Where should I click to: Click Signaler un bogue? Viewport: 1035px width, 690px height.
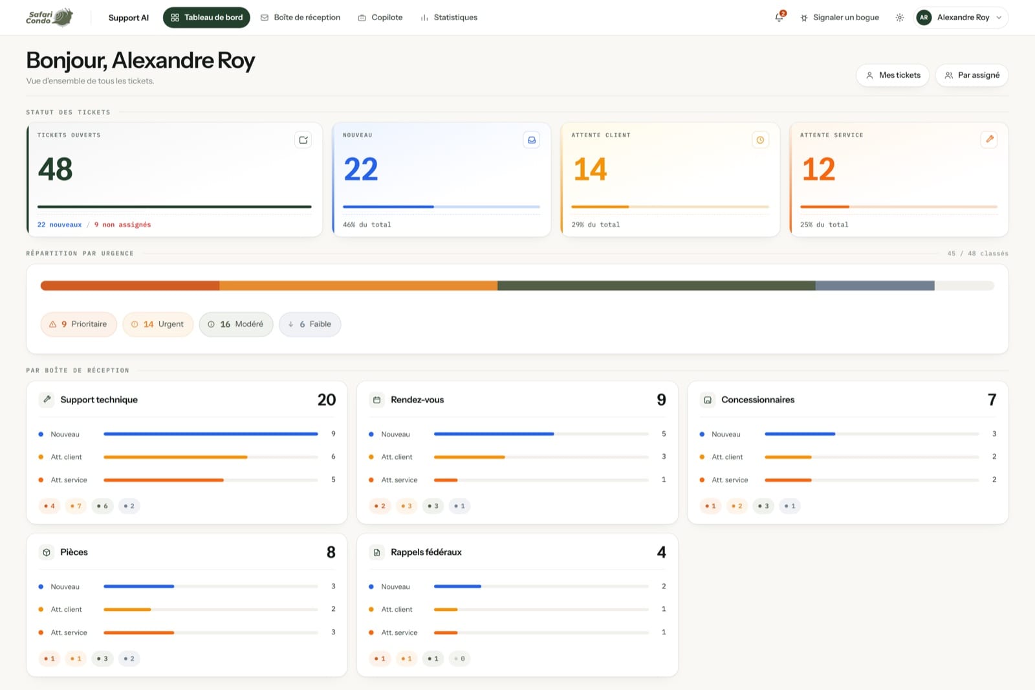(840, 17)
